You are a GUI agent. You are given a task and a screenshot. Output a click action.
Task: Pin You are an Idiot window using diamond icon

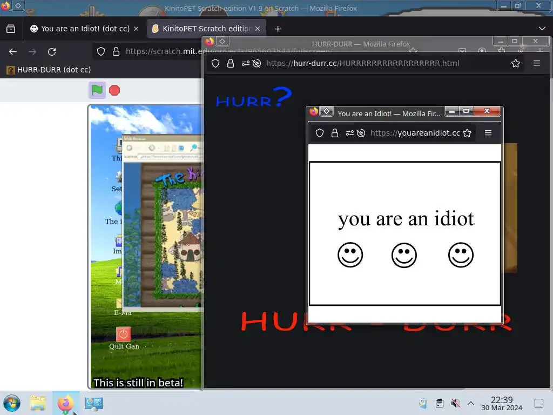pos(327,111)
